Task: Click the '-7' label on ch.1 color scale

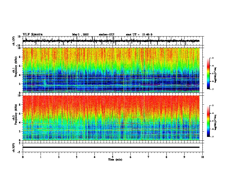Action: pos(212,89)
